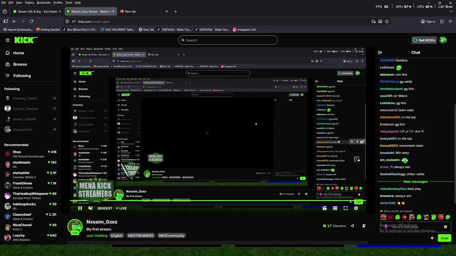456x256 pixels.
Task: Go back to previous page
Action: 14,21
